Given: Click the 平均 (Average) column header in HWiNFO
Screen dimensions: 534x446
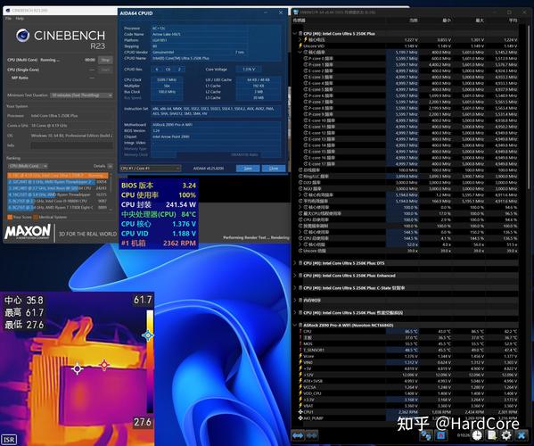Looking at the screenshot, I should coord(513,21).
